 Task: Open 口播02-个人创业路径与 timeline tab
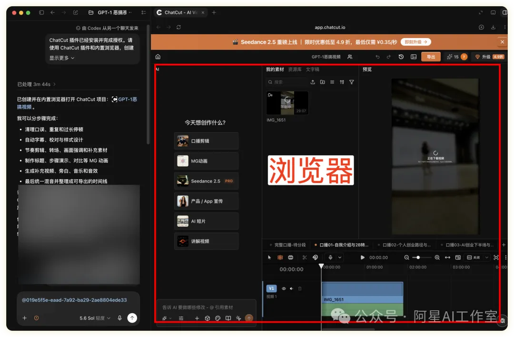pyautogui.click(x=404, y=245)
